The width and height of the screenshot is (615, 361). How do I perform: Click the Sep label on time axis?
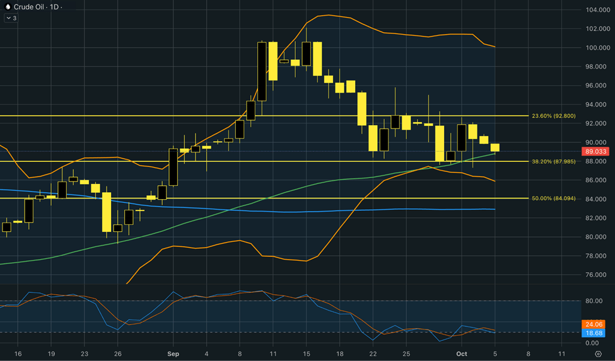(x=173, y=354)
